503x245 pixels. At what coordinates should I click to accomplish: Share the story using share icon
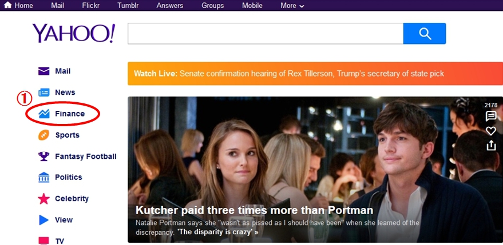pyautogui.click(x=491, y=146)
